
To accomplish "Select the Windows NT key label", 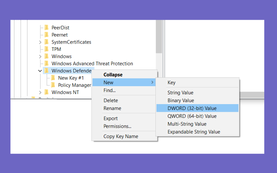I will 65,92.
